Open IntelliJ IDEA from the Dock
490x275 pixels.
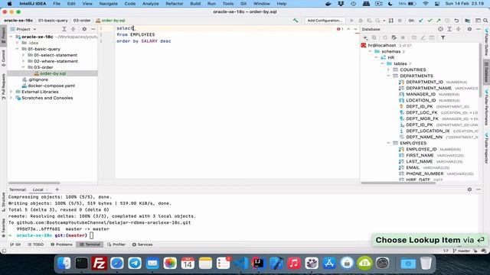259,264
